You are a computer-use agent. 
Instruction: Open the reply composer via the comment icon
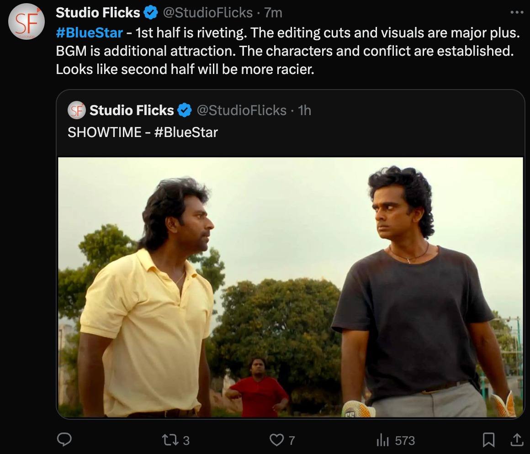(64, 440)
